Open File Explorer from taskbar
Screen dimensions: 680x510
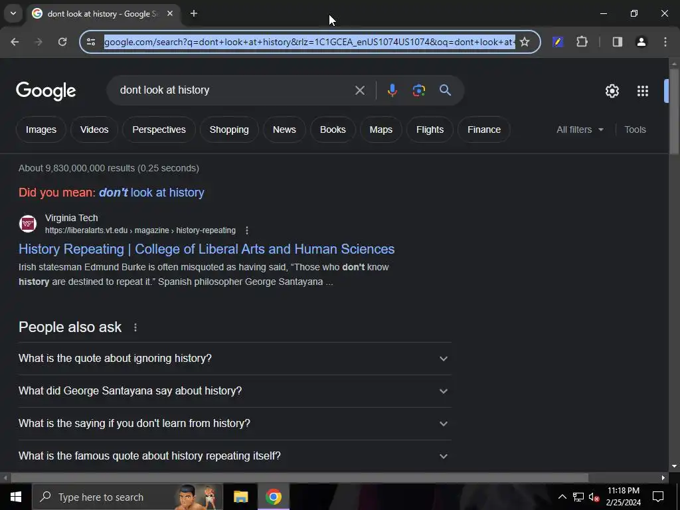240,497
